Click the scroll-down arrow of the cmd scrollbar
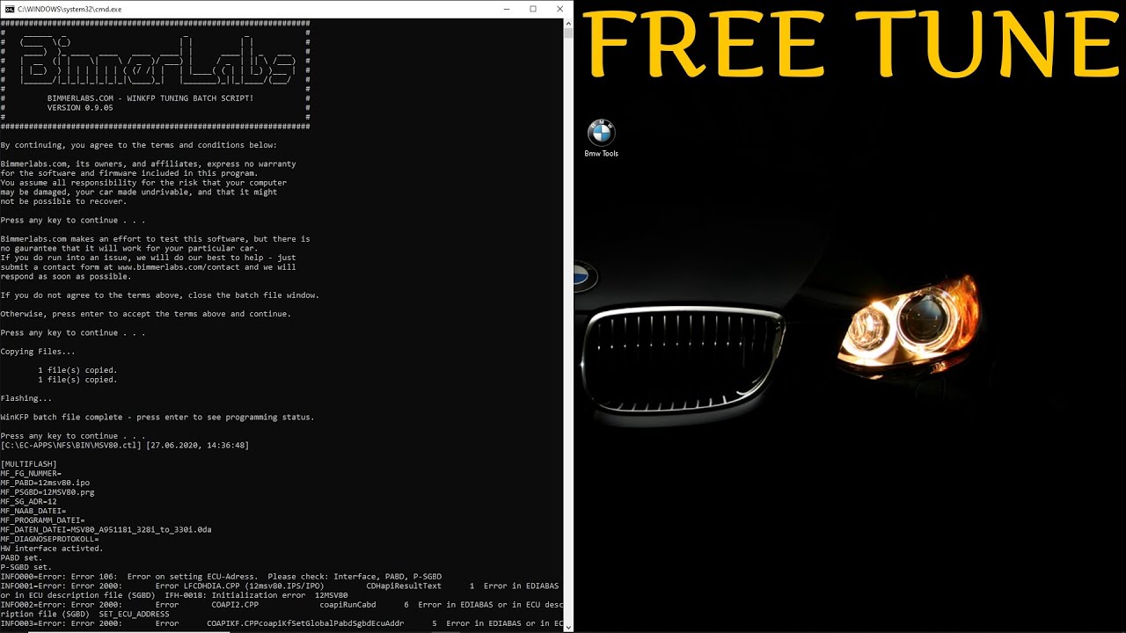This screenshot has width=1126, height=633. click(568, 627)
